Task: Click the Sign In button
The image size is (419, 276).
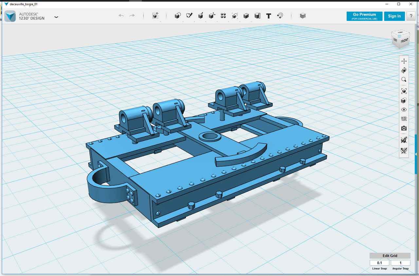Action: 394,16
